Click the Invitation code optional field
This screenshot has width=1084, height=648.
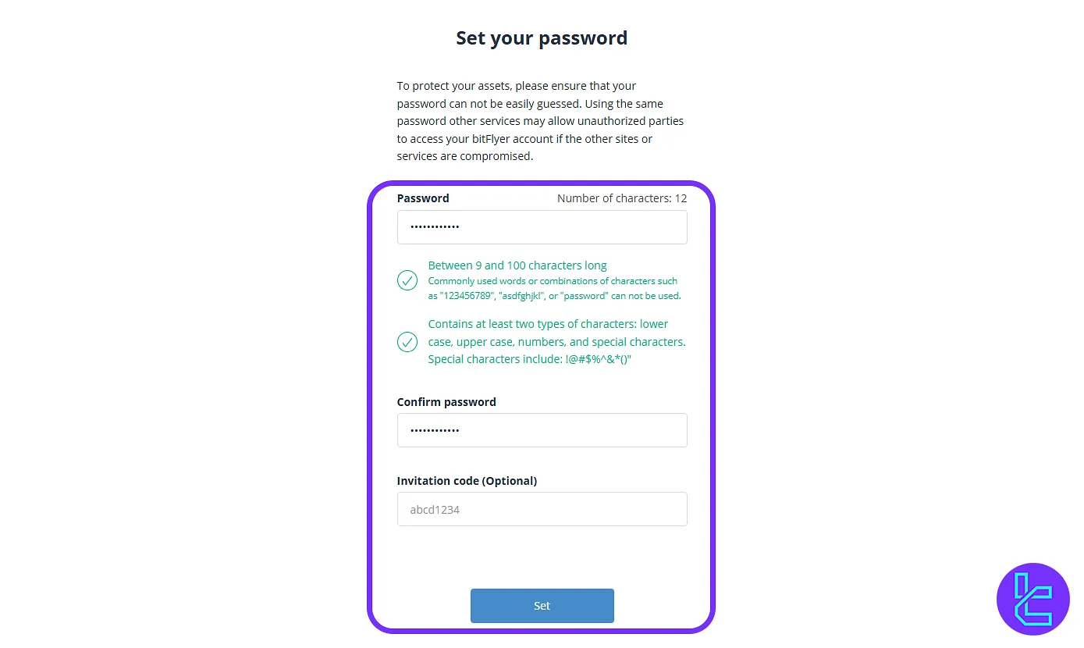pos(542,509)
